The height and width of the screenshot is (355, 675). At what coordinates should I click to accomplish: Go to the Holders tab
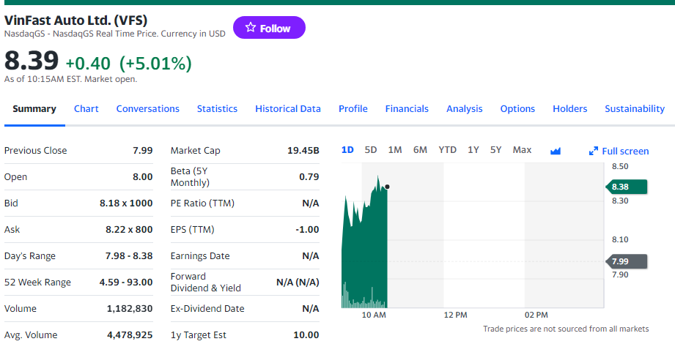pyautogui.click(x=569, y=108)
